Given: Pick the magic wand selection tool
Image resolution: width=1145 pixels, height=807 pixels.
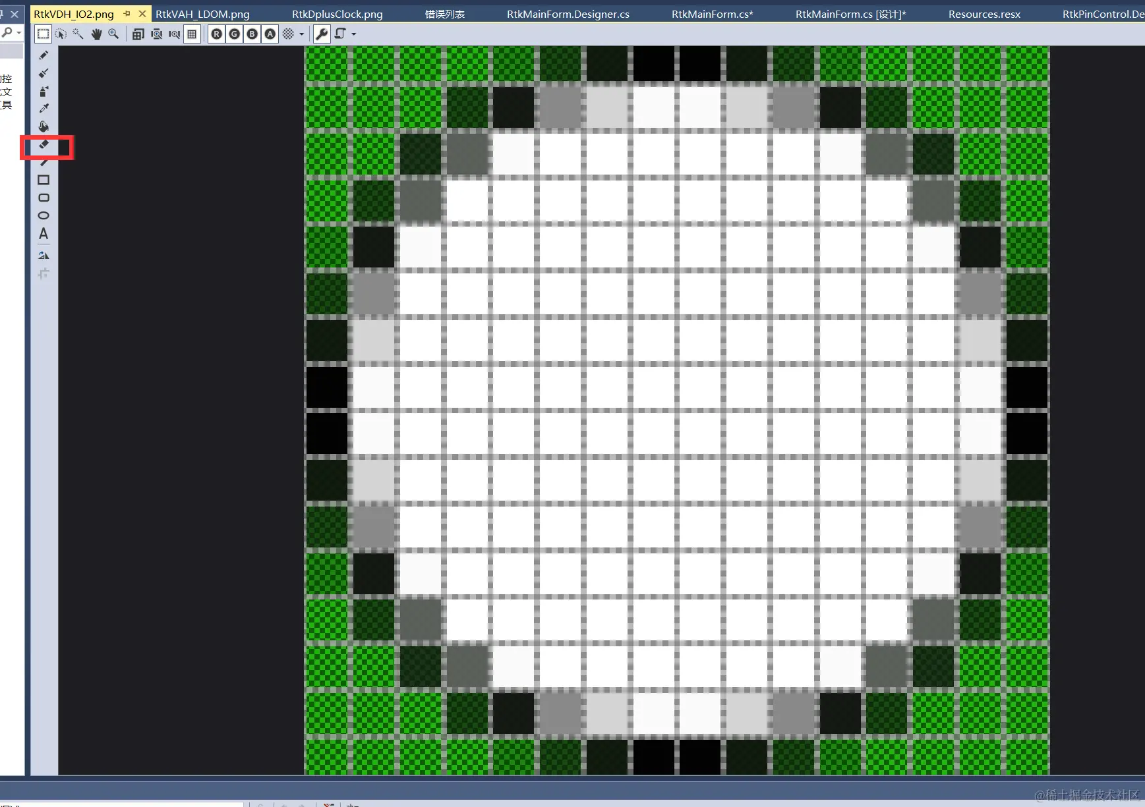Looking at the screenshot, I should 78,34.
